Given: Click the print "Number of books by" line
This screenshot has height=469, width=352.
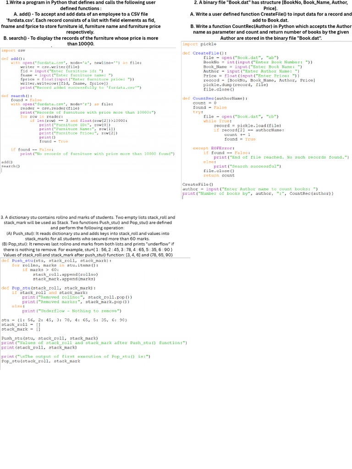Looking at the screenshot, I should (x=258, y=194).
